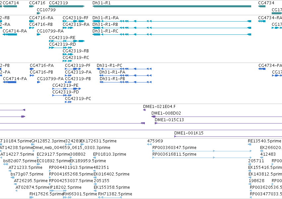This screenshot has height=199, width=282.
Task: Click EST feature 475969
Action: 155,141
